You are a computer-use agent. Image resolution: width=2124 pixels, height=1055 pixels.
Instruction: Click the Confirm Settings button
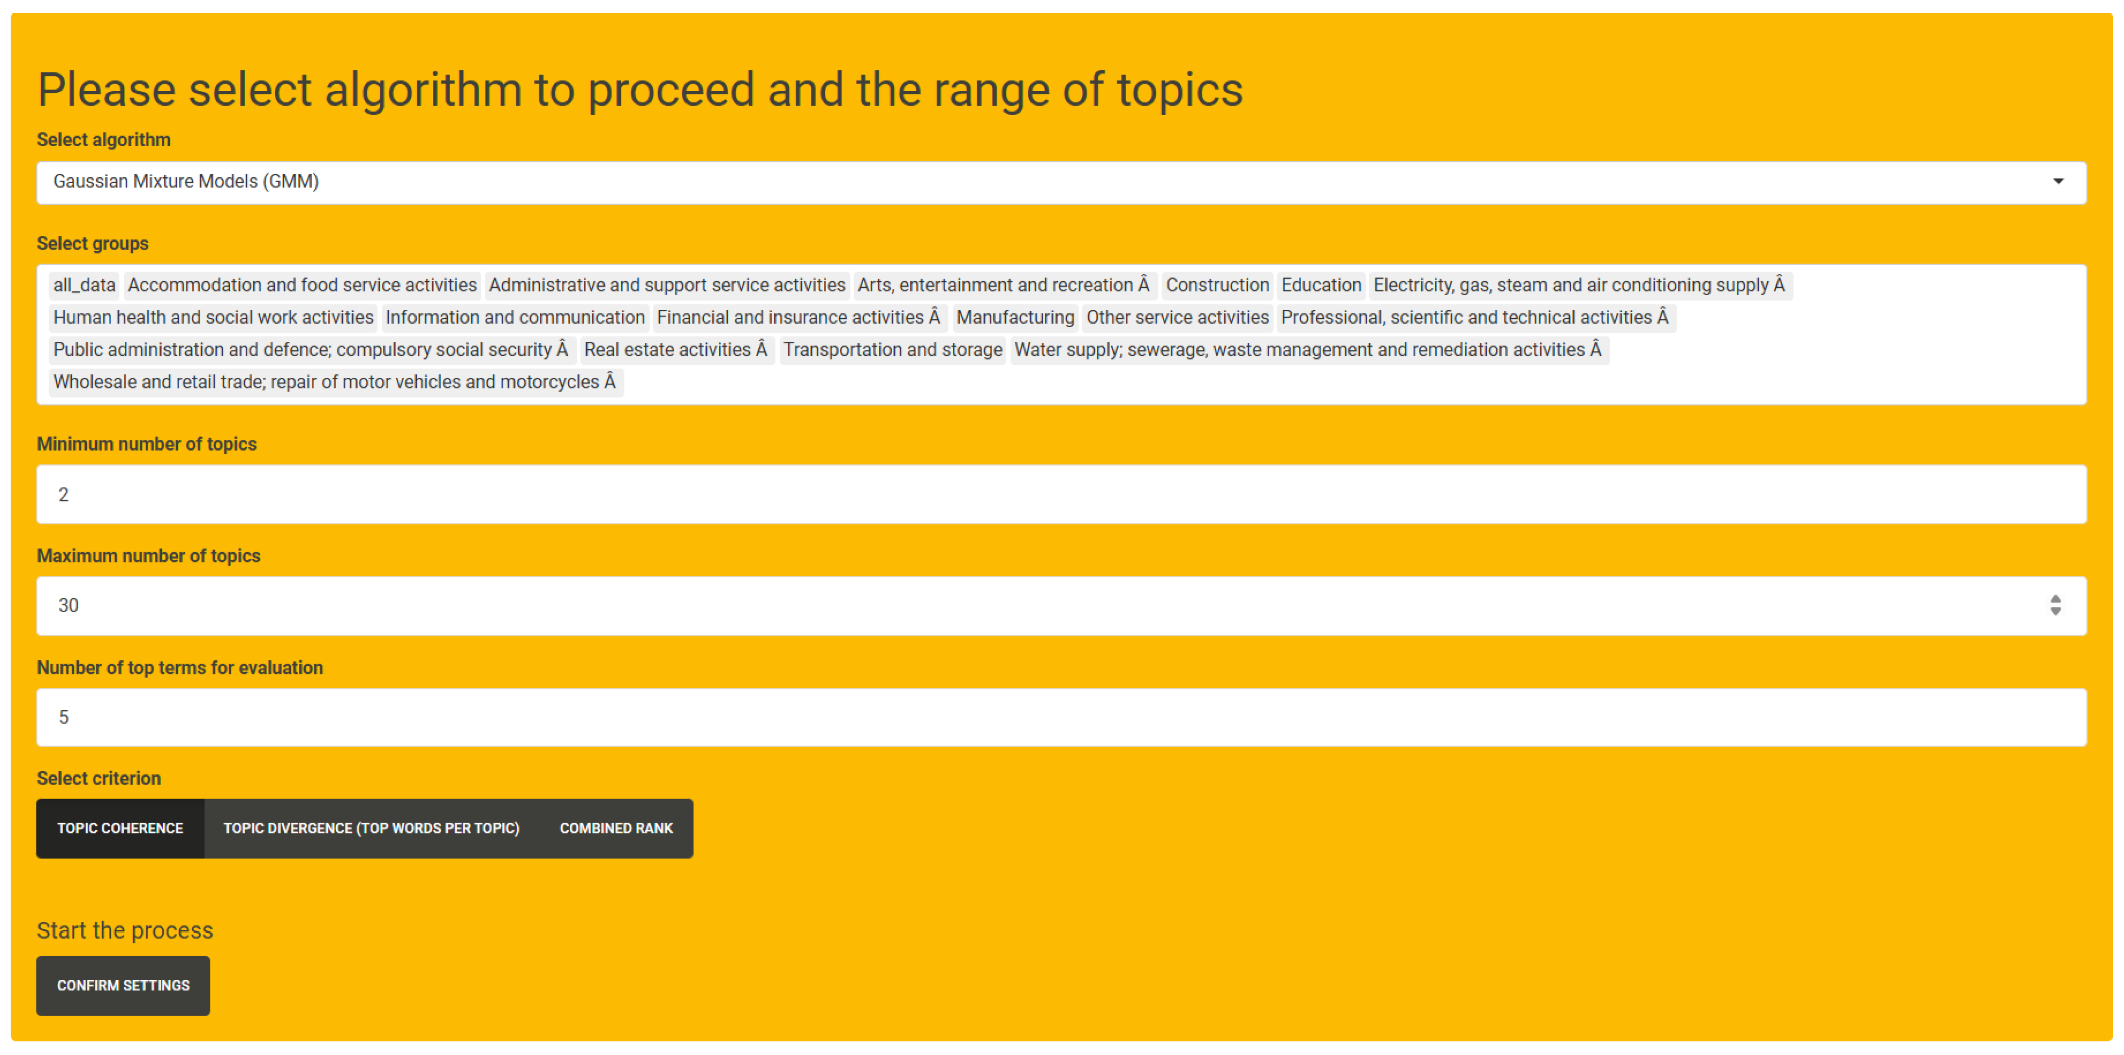click(123, 986)
